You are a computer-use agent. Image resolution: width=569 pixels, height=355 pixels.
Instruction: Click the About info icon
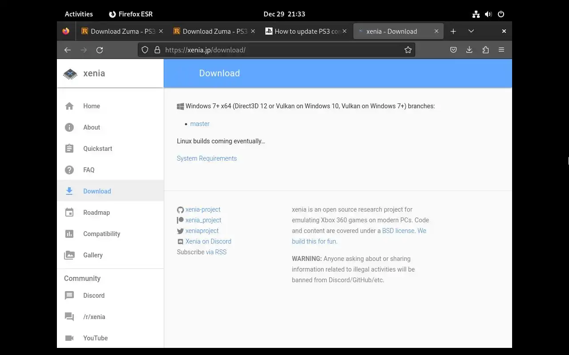click(69, 127)
